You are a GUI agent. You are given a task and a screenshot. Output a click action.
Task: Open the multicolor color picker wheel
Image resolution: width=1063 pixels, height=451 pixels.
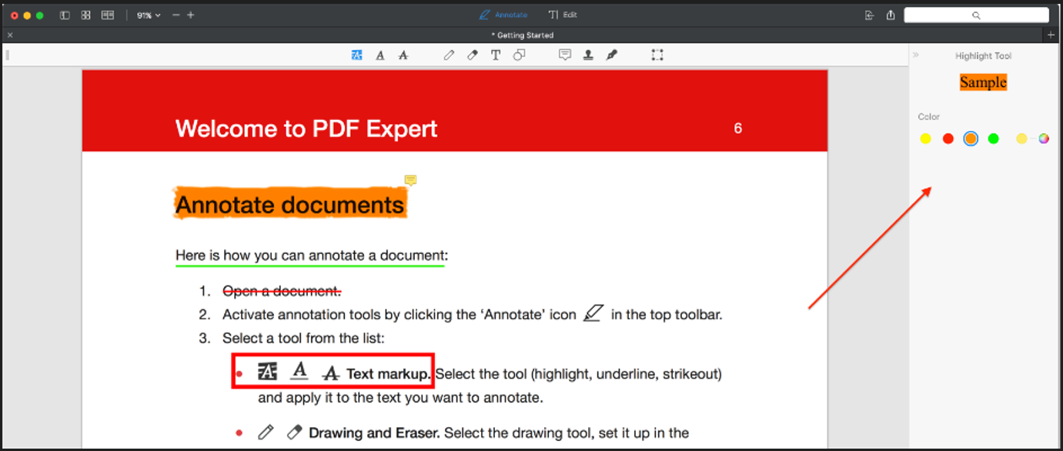(x=1044, y=139)
